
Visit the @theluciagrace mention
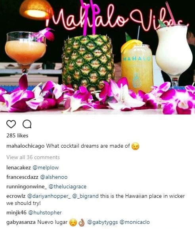coord(67,187)
